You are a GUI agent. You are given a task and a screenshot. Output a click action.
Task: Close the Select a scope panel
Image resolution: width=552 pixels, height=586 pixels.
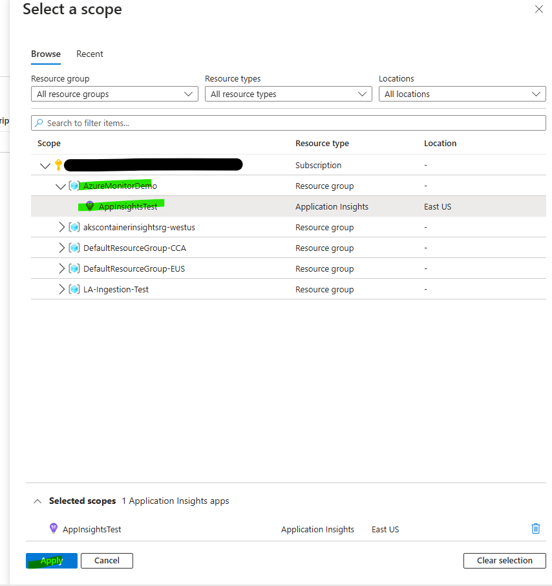(x=538, y=9)
